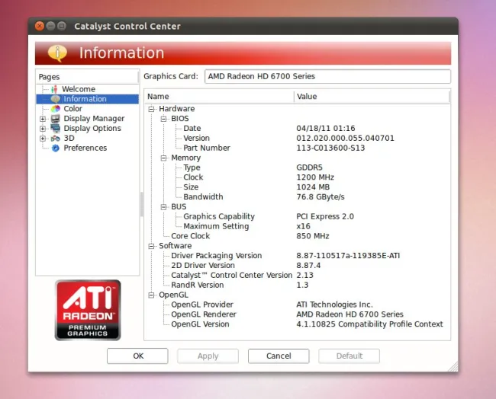Close the Catalyst Control Center window
496x399 pixels.
coord(40,26)
